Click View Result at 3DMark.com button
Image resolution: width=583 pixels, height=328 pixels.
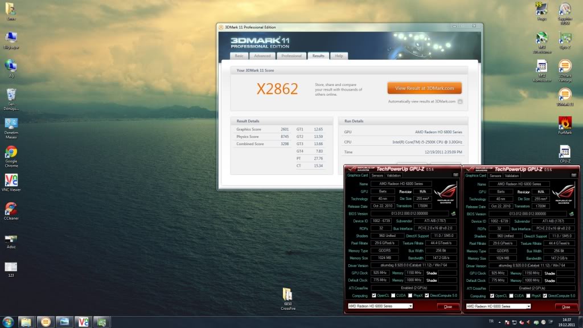(x=424, y=88)
